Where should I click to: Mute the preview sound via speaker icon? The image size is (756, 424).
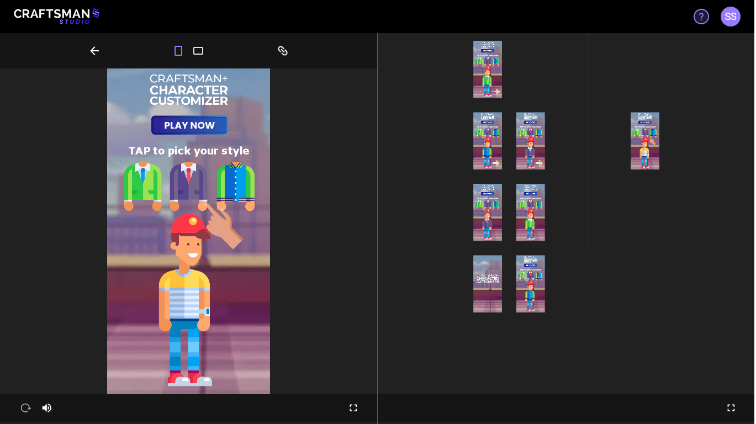click(47, 408)
